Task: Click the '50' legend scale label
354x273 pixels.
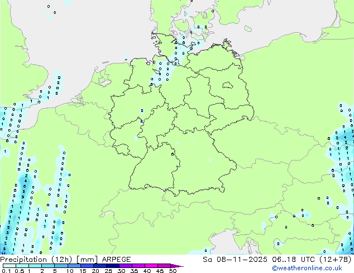Action: coord(173,271)
